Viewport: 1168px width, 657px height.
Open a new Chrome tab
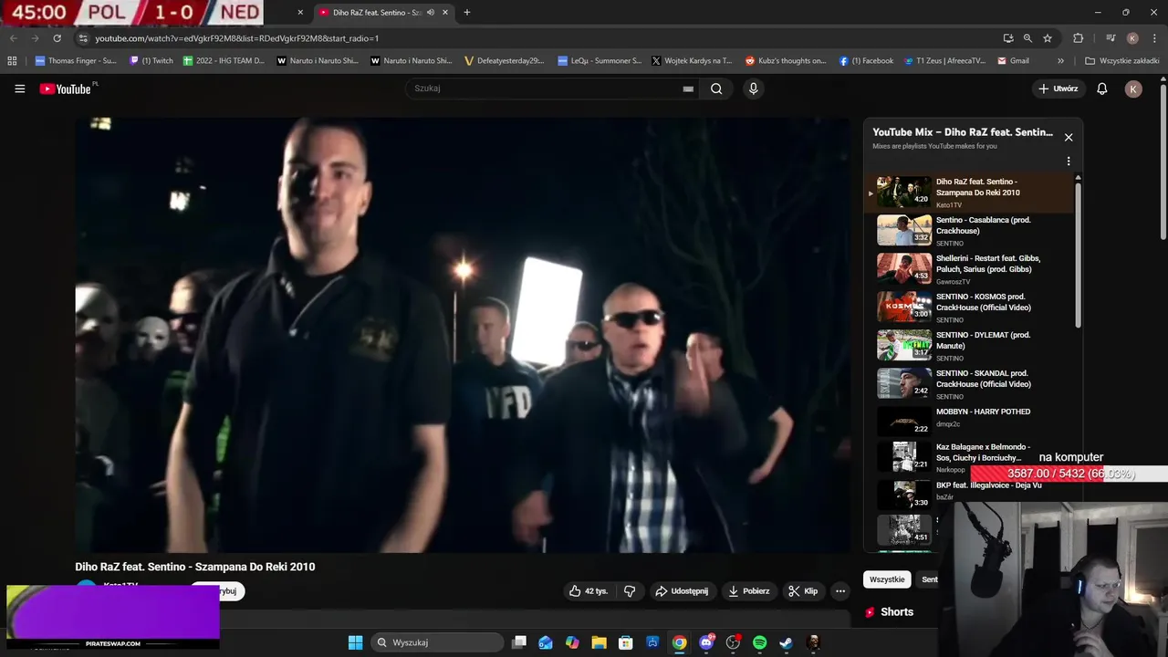point(466,13)
